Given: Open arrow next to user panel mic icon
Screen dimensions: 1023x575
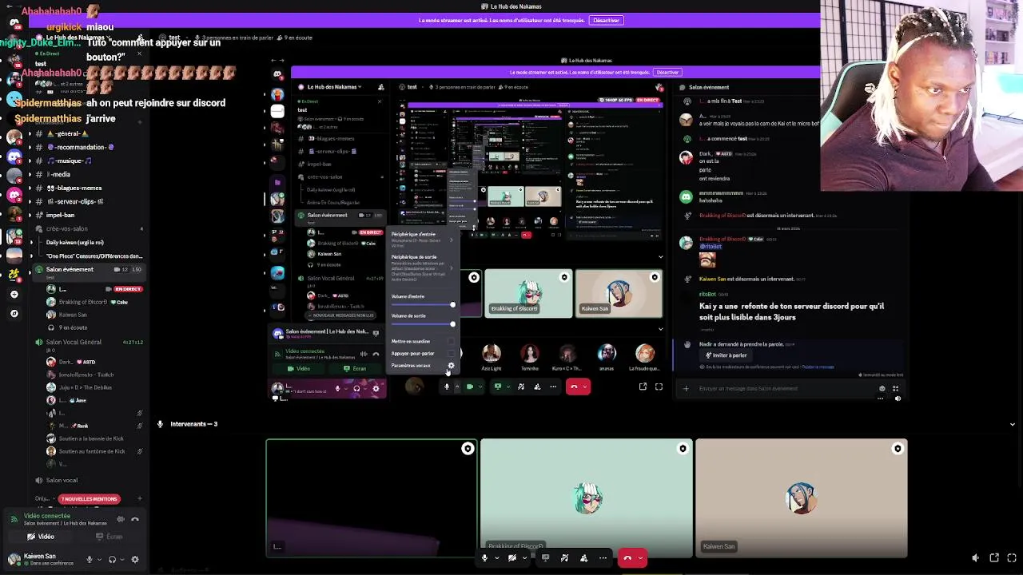Looking at the screenshot, I should point(99,560).
